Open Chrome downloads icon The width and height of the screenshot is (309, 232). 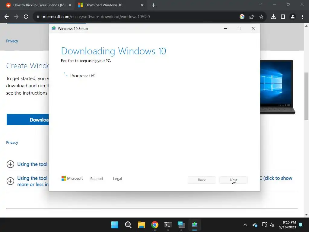click(273, 17)
